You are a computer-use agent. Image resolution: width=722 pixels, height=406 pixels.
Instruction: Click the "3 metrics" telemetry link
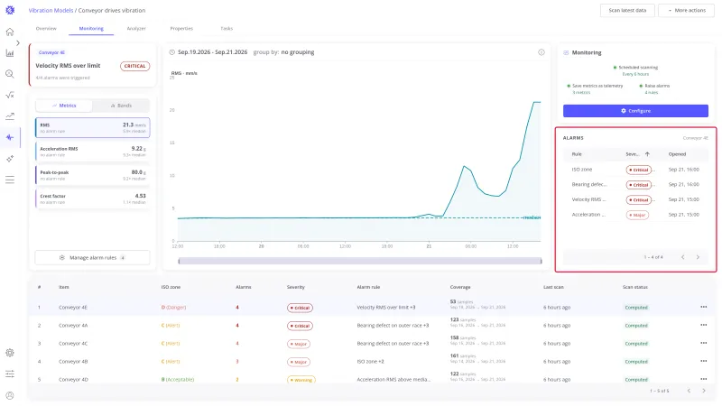click(x=581, y=93)
